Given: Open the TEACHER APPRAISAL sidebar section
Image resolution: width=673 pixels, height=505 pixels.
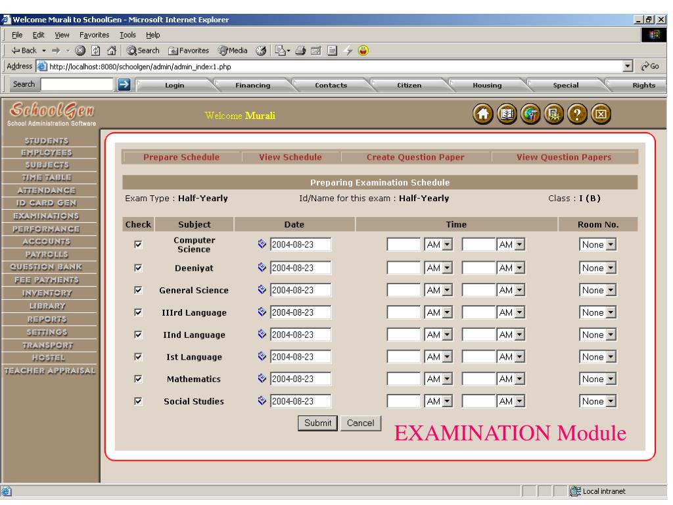Looking at the screenshot, I should pos(49,370).
